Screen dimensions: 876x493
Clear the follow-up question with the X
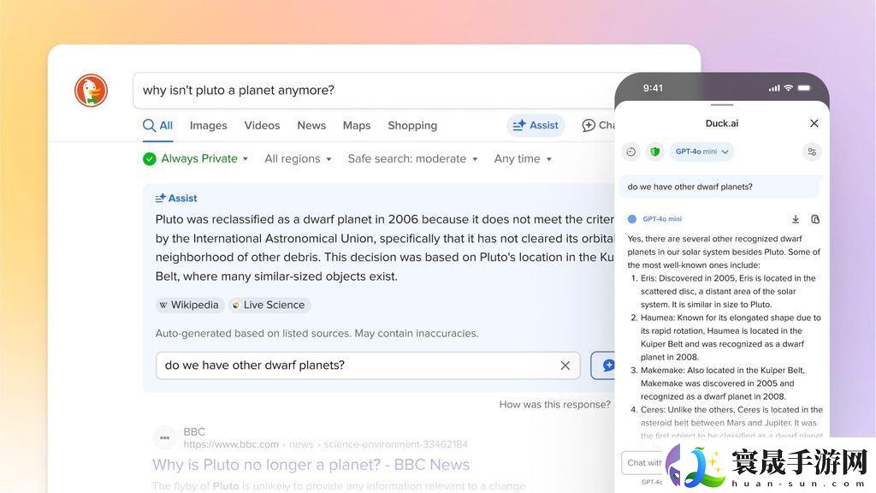[x=565, y=365]
